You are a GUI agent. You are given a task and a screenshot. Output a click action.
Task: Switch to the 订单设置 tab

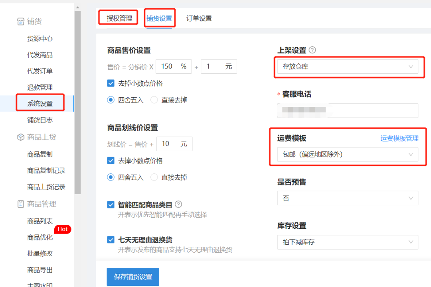click(x=199, y=18)
